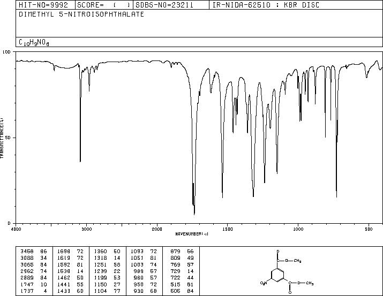This screenshot has height=296, width=383.
Task: Select the IR-NIDA-62510 : KBR DISC label
Action: pyautogui.click(x=266, y=5)
